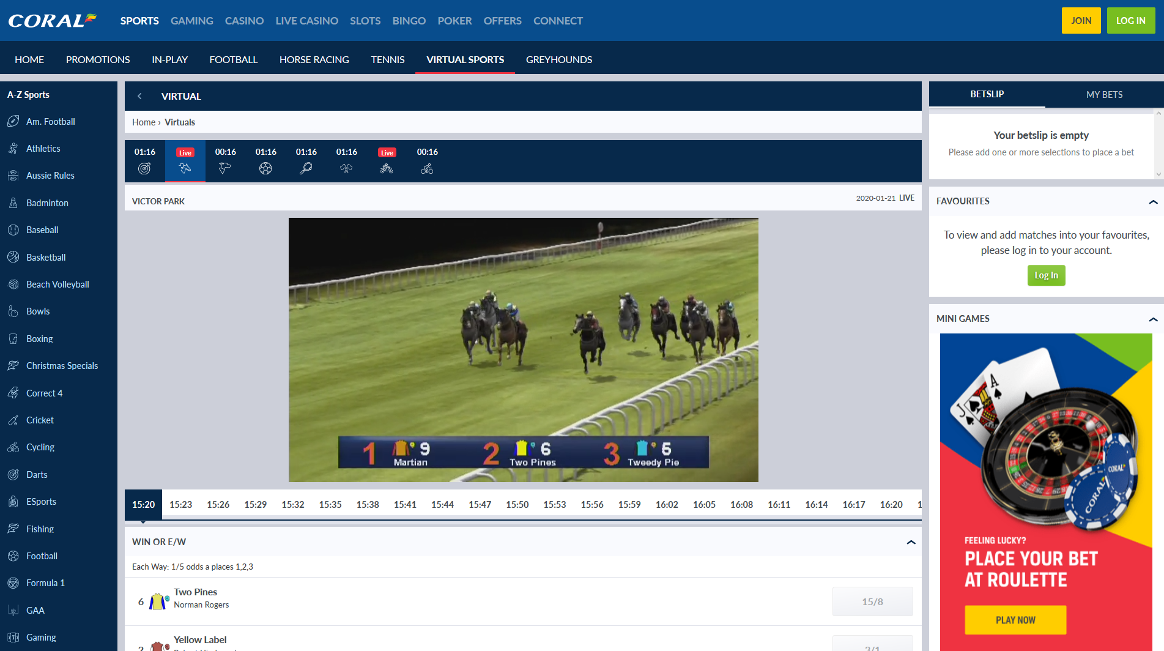1164x651 pixels.
Task: Collapse the Favourites panel
Action: (x=1153, y=201)
